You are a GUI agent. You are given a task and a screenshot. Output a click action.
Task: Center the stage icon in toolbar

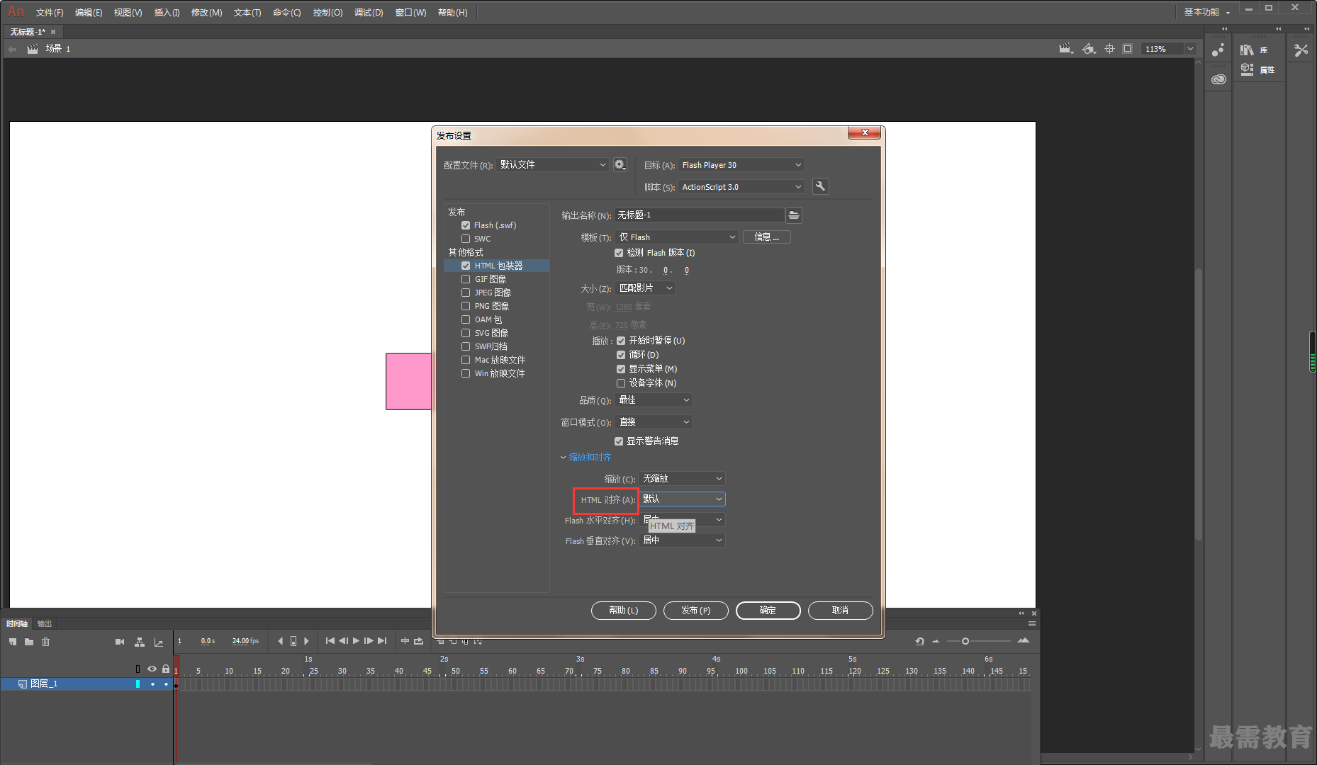coord(1109,49)
